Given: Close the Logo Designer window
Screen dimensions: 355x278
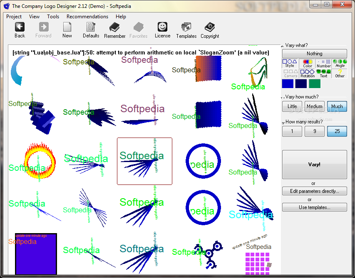Looking at the screenshot, I should point(342,4).
